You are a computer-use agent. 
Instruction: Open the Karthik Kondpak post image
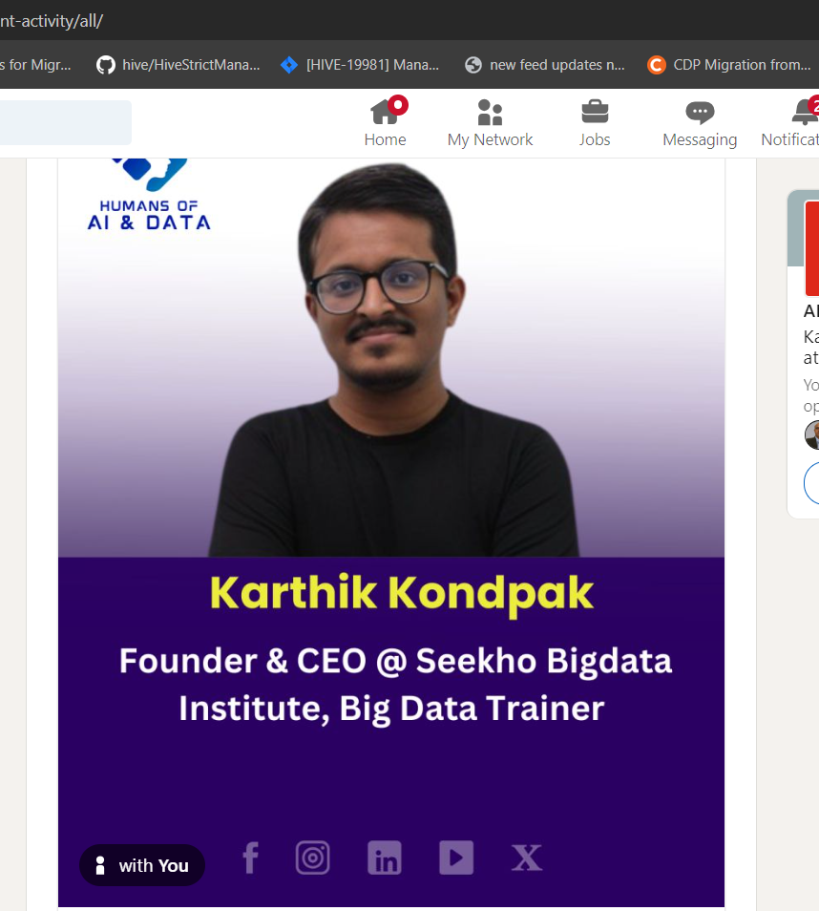coord(391,532)
